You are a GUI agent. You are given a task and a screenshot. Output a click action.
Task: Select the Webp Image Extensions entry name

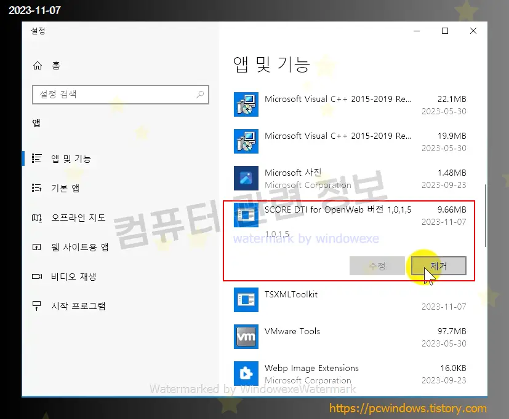(x=311, y=368)
